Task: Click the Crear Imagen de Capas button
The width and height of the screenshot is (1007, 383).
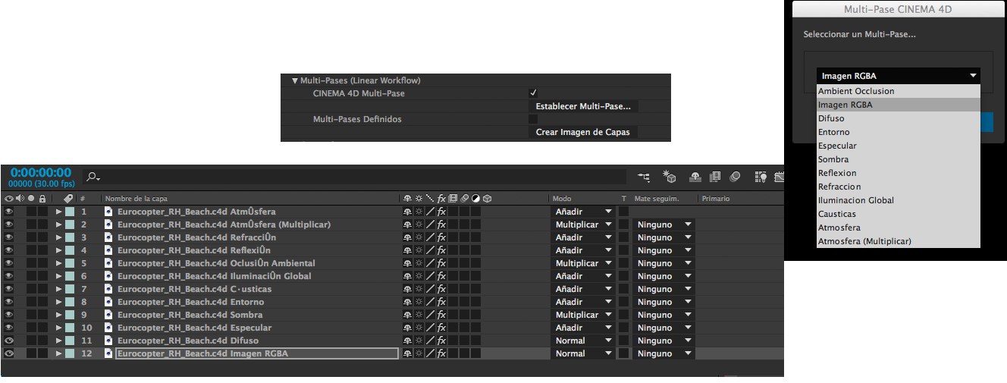Action: click(582, 132)
